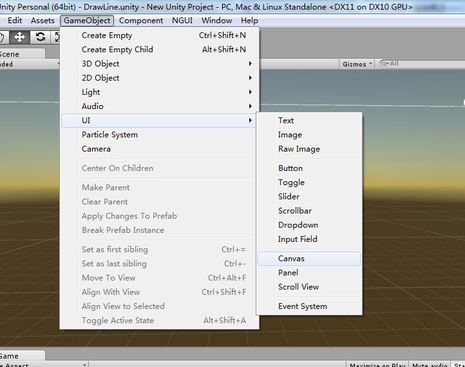This screenshot has width=465, height=367.
Task: Switch to the Game tab
Action: click(21, 356)
